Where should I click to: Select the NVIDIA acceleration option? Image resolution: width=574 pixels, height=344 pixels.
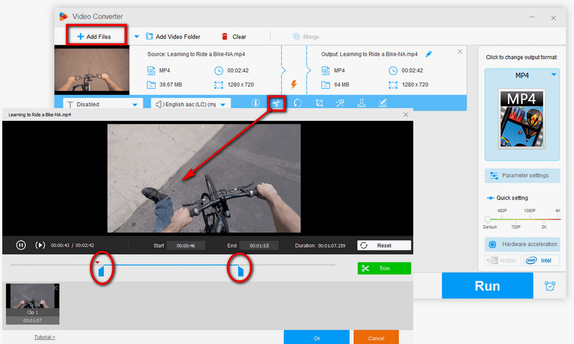(x=503, y=260)
